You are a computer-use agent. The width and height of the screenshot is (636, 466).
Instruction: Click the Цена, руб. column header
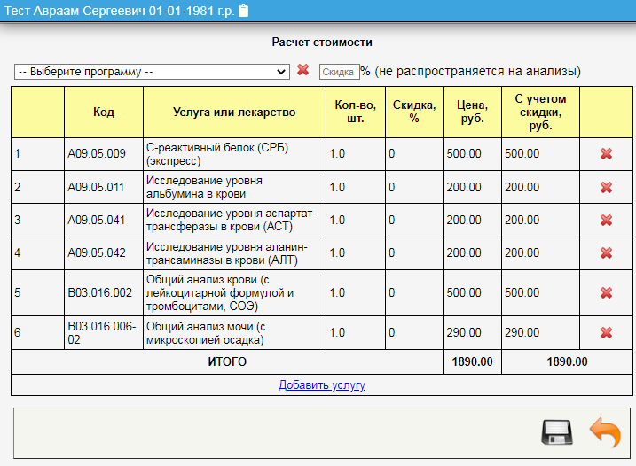click(x=472, y=113)
